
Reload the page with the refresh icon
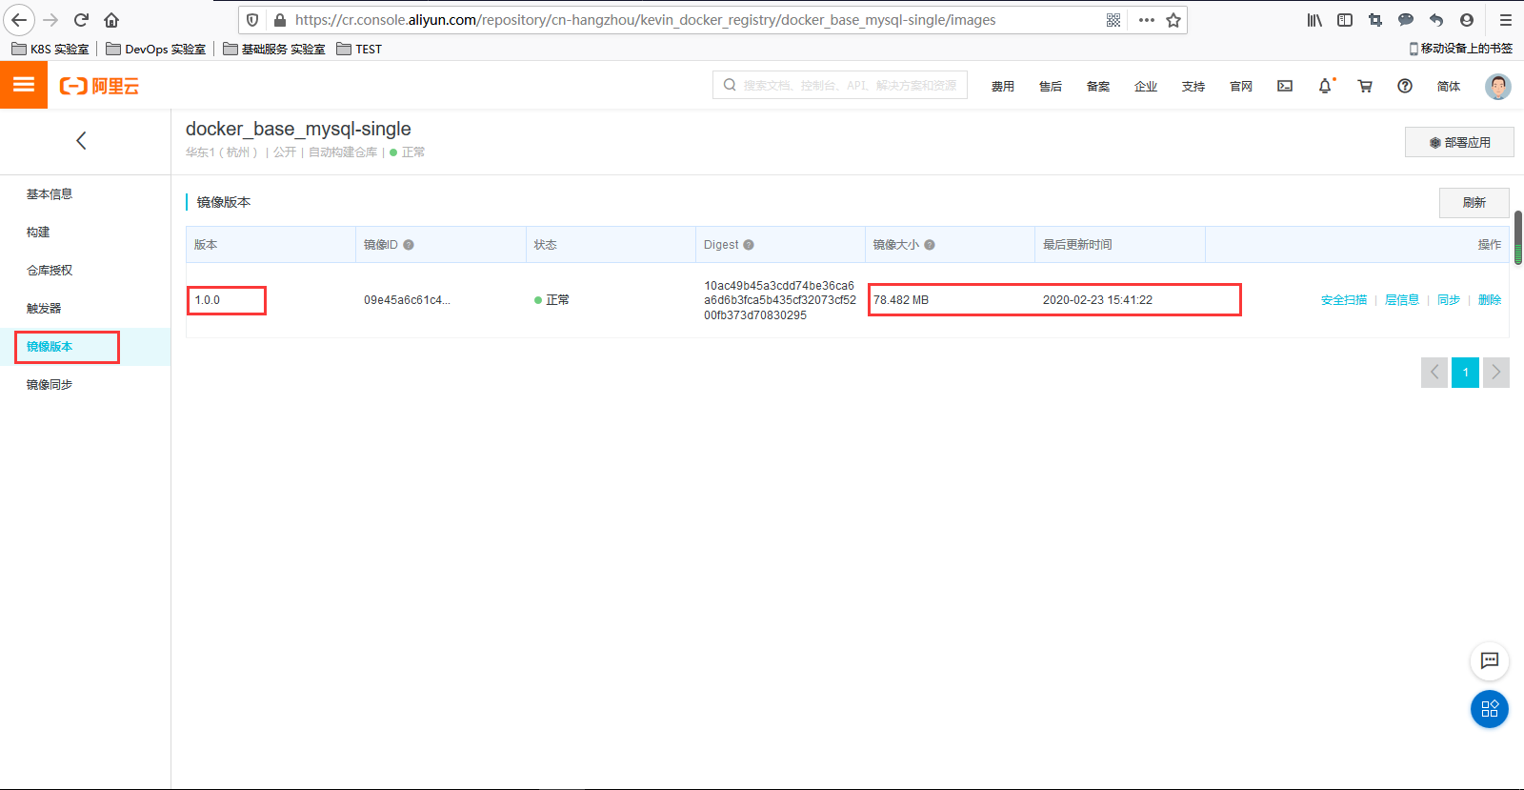coord(82,20)
